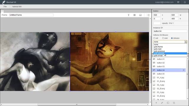Click the y position field
The image size is (189, 106).
[x=157, y=19]
